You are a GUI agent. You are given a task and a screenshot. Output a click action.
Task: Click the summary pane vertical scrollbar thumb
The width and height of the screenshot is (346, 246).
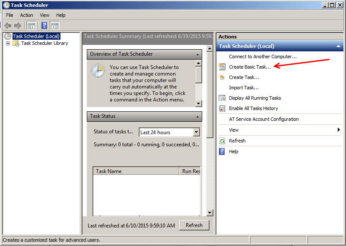click(210, 95)
